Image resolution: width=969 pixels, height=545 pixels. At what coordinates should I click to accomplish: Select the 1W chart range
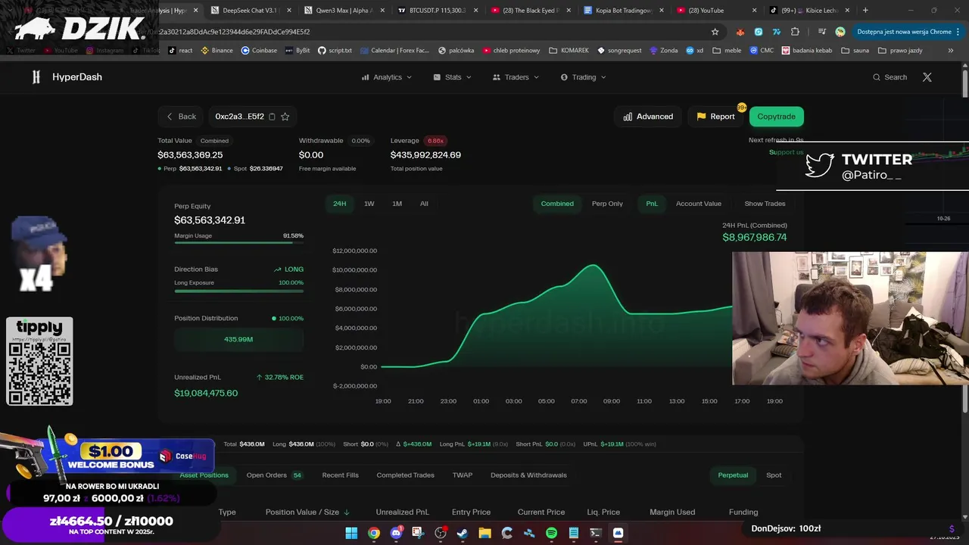coord(369,204)
